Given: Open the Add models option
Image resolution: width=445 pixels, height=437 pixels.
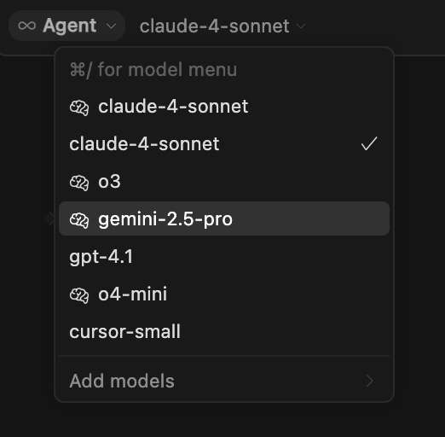Looking at the screenshot, I should point(224,381).
